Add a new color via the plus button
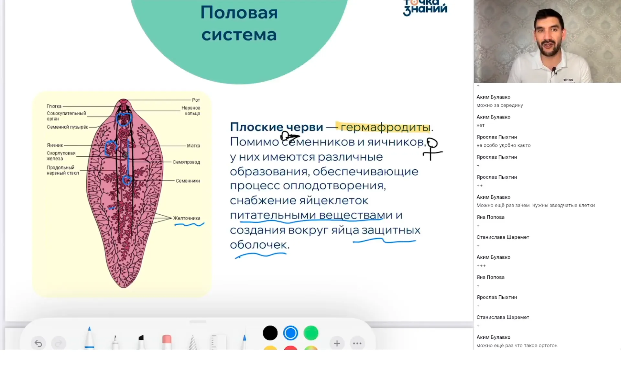 pyautogui.click(x=337, y=343)
